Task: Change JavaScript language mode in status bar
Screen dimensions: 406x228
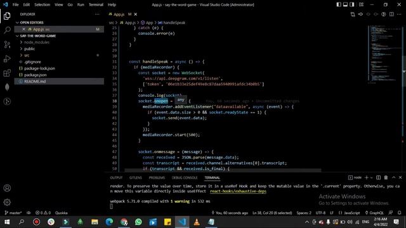Action: pos(350,213)
